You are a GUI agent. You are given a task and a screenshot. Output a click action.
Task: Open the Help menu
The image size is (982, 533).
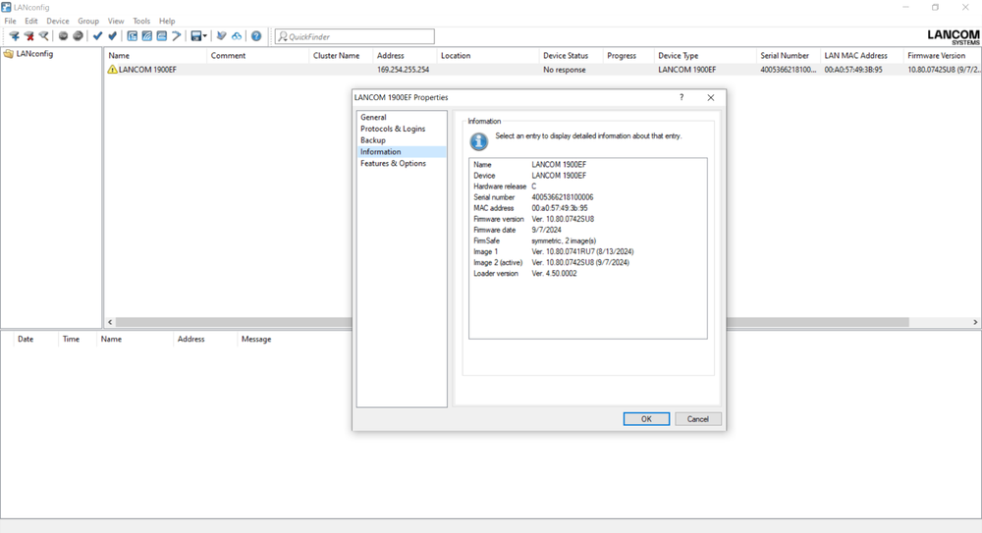coord(167,21)
